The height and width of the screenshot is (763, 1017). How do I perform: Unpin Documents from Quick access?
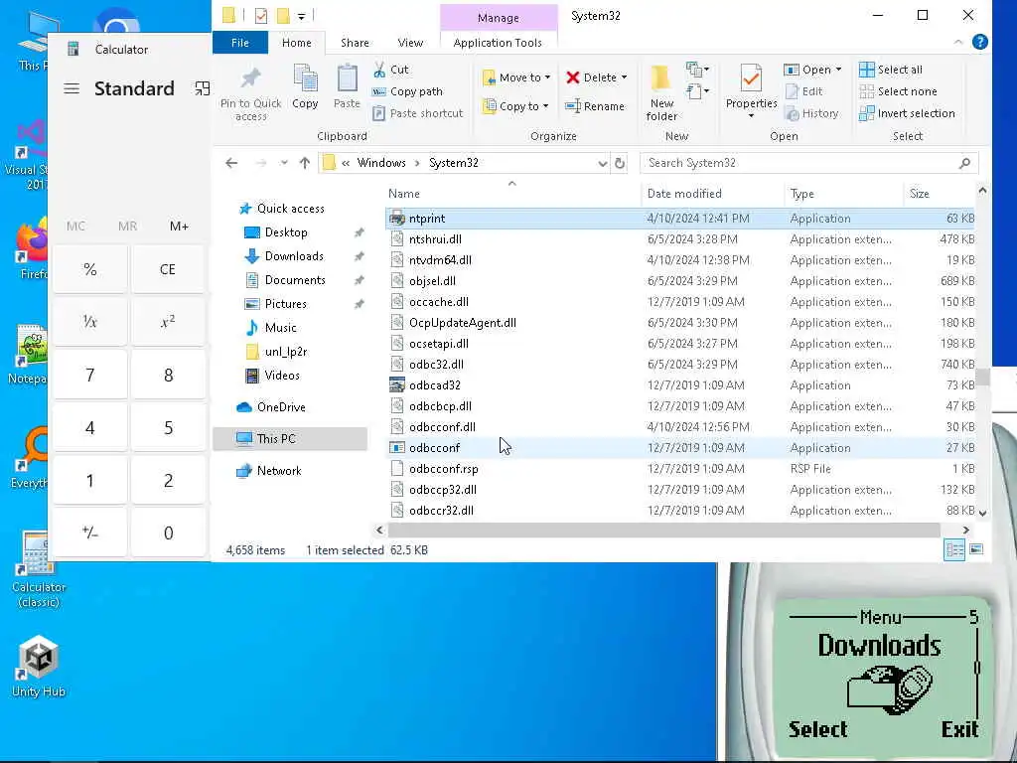(x=359, y=280)
